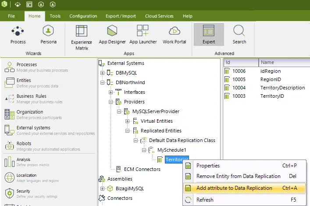Screen dimensions: 310x206
Task: Select the idRegion attribute row icon
Action: click(227, 71)
